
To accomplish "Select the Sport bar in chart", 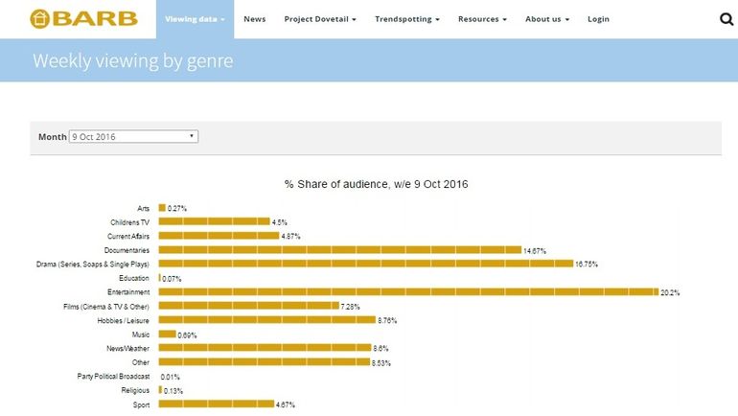I will click(216, 404).
